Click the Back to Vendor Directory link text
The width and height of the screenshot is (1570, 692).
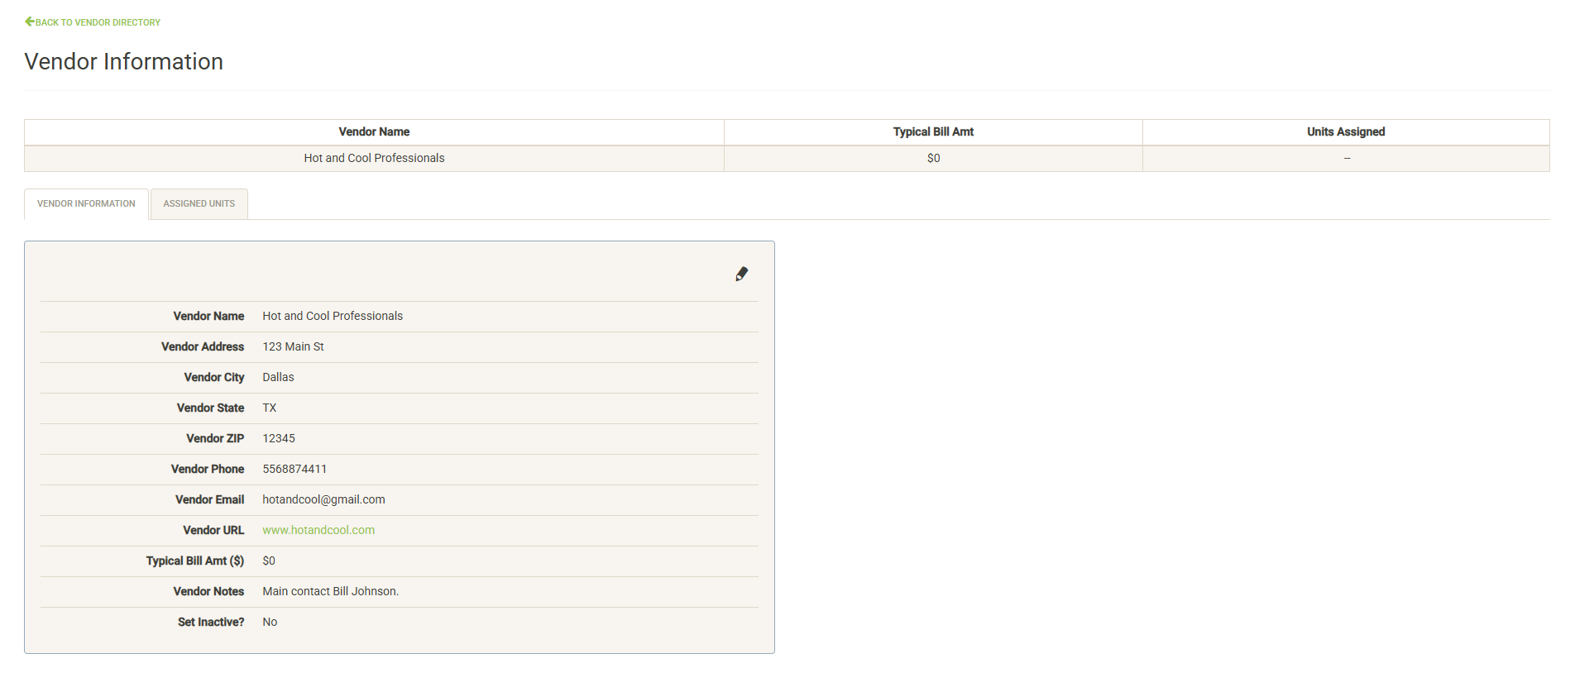pos(98,22)
